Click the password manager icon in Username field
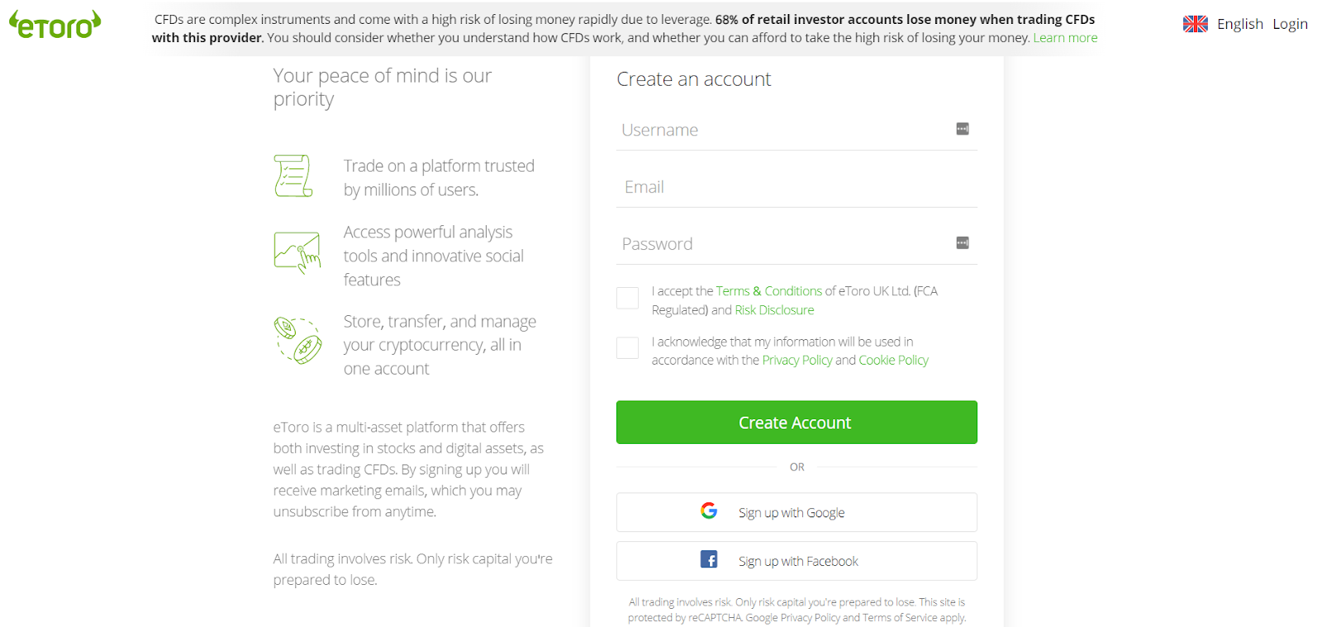This screenshot has width=1322, height=627. click(963, 129)
